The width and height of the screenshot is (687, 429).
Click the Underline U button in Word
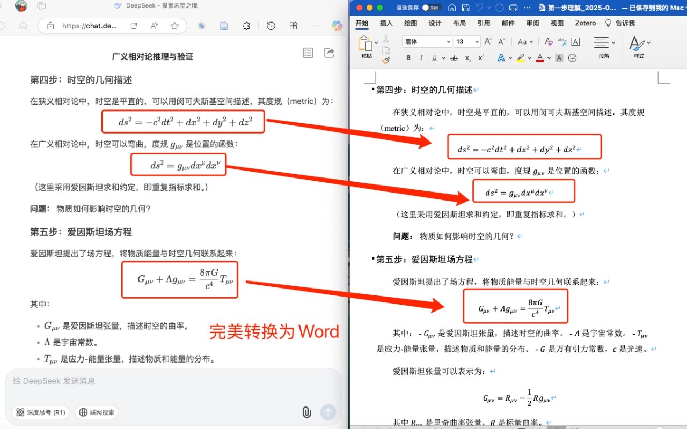tap(434, 58)
